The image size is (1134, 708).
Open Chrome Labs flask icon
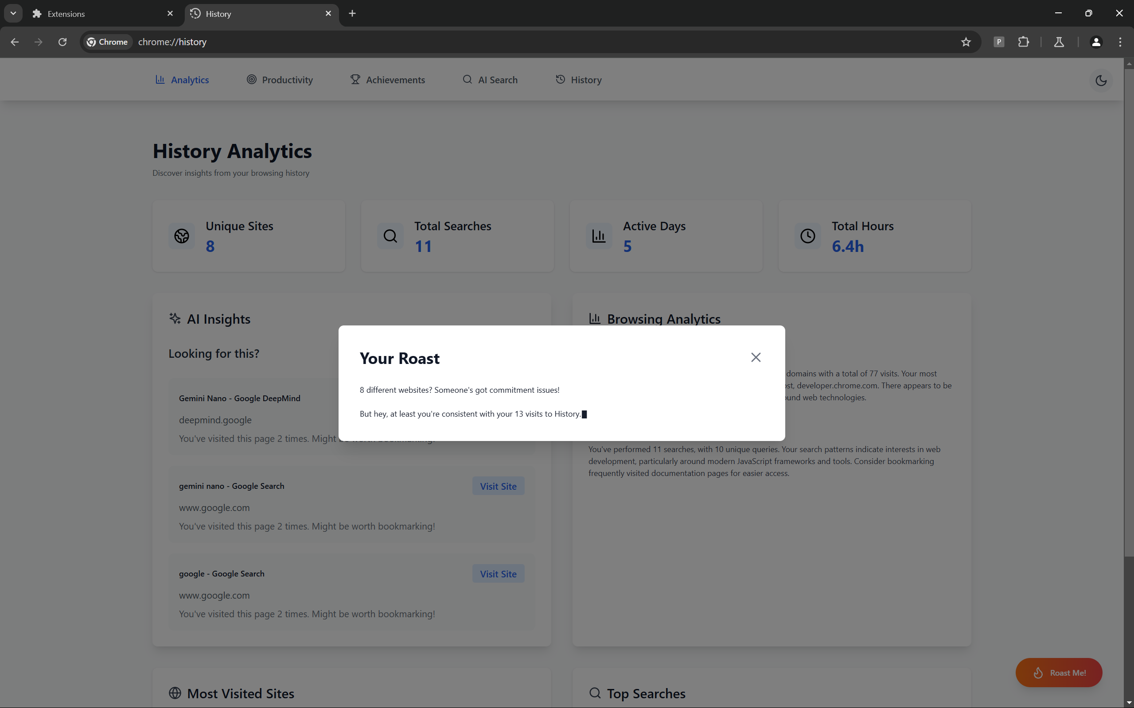[x=1059, y=42]
